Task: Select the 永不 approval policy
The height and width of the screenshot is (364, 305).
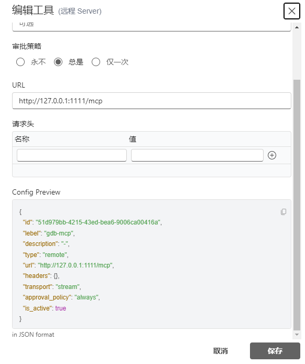Action: point(20,62)
